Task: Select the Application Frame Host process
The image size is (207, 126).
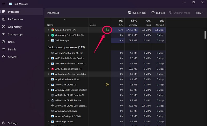Action: click(x=67, y=79)
